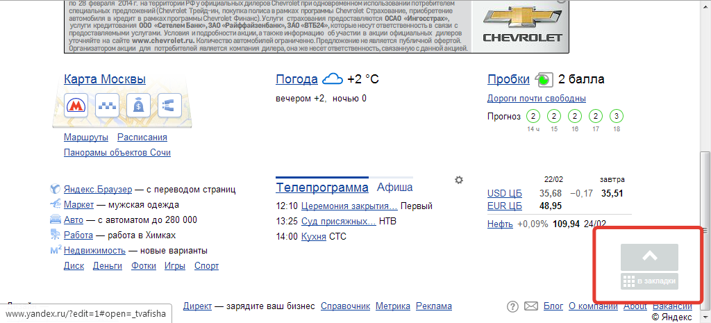Open the Спорт link
Screen dimensions: 711x323
(x=206, y=266)
